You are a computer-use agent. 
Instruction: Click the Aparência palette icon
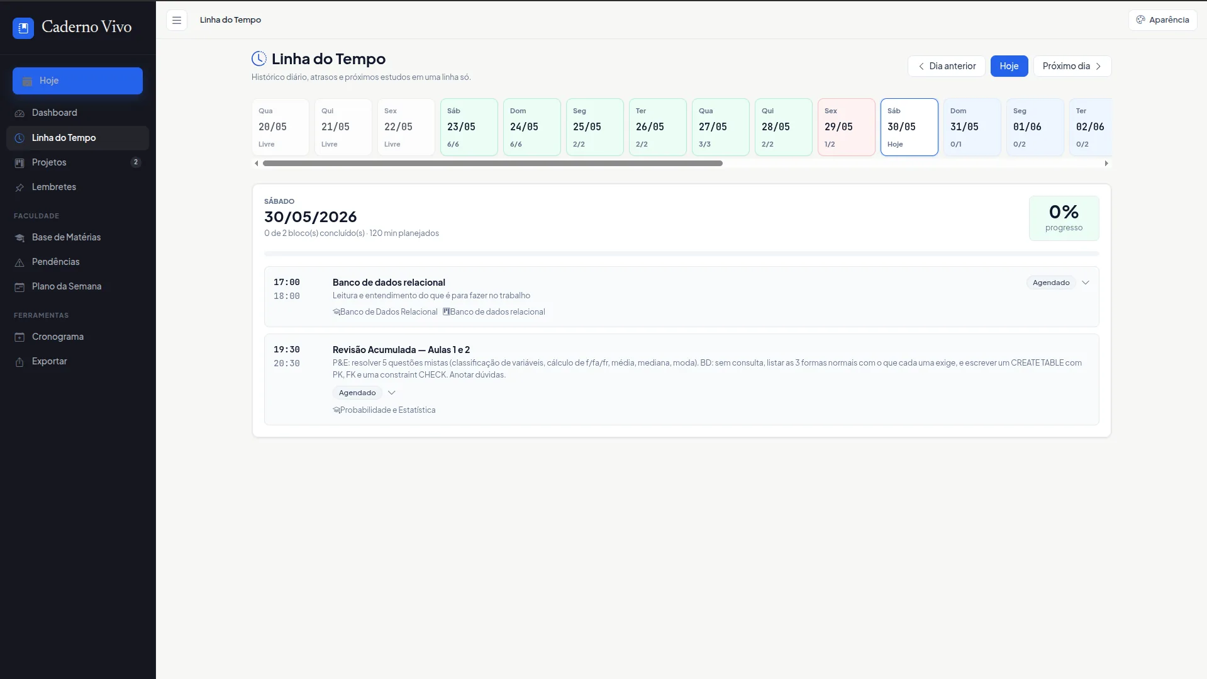[x=1140, y=20]
